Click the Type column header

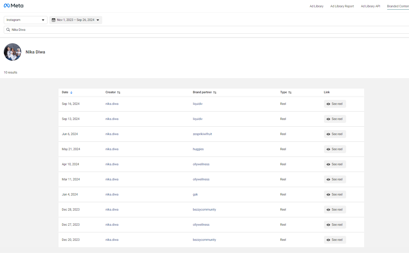click(284, 92)
